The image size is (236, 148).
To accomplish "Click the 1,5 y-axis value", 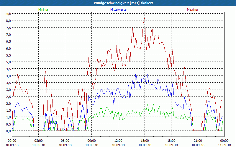I will coord(8,110).
